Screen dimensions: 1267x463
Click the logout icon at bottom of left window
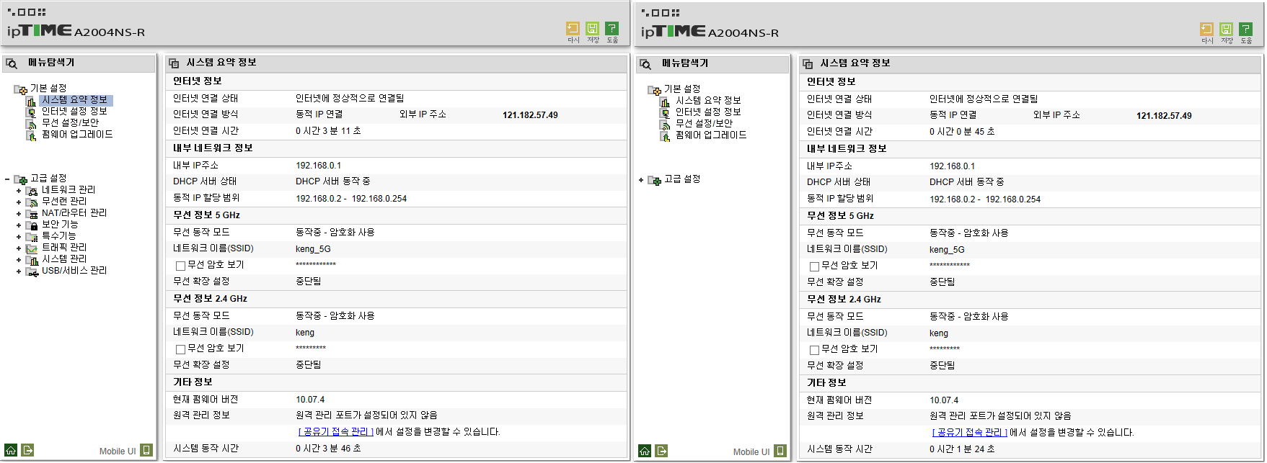(27, 450)
